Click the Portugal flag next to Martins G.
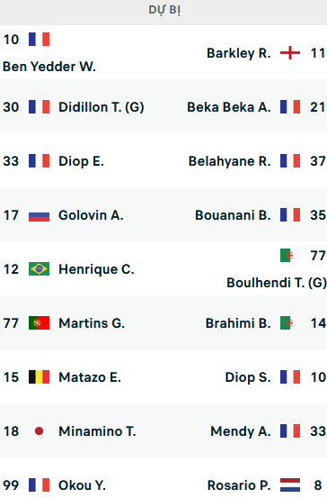This screenshot has width=327, height=498. pos(39,323)
